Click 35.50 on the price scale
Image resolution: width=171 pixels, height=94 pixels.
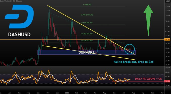168,48
